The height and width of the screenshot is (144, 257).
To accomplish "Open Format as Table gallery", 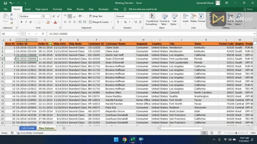I will pos(164,20).
